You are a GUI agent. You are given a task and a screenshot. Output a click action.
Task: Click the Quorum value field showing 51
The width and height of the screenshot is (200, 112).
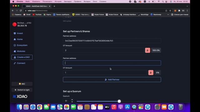67,101
